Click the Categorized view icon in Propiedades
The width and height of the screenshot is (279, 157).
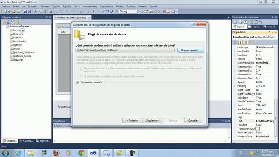(x=235, y=42)
